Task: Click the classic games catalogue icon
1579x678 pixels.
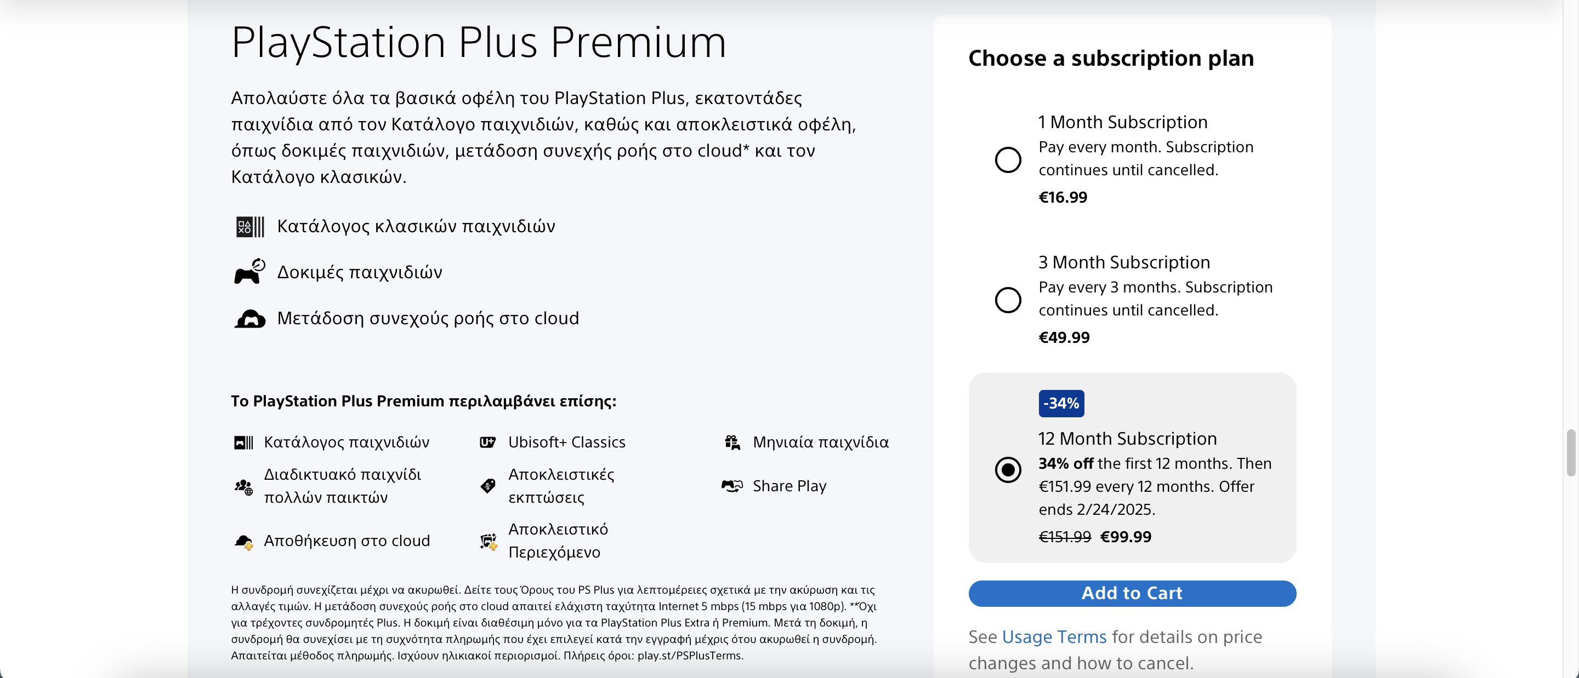Action: click(250, 227)
